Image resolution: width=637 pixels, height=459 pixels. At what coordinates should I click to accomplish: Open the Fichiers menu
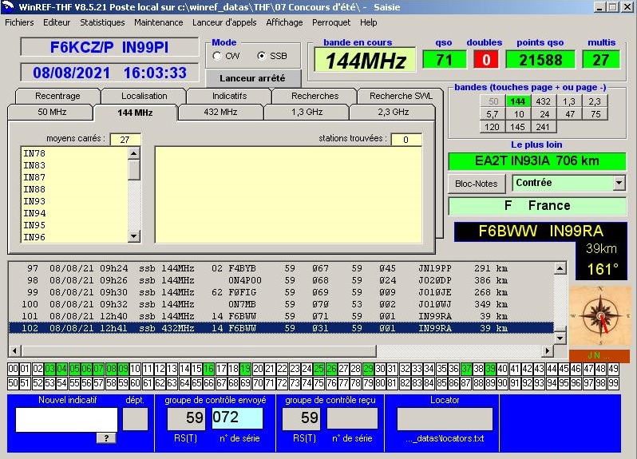[19, 22]
